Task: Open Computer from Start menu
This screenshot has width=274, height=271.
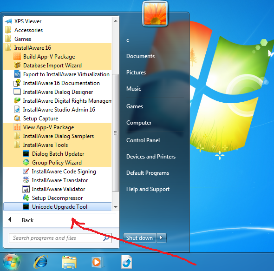Action: click(139, 123)
